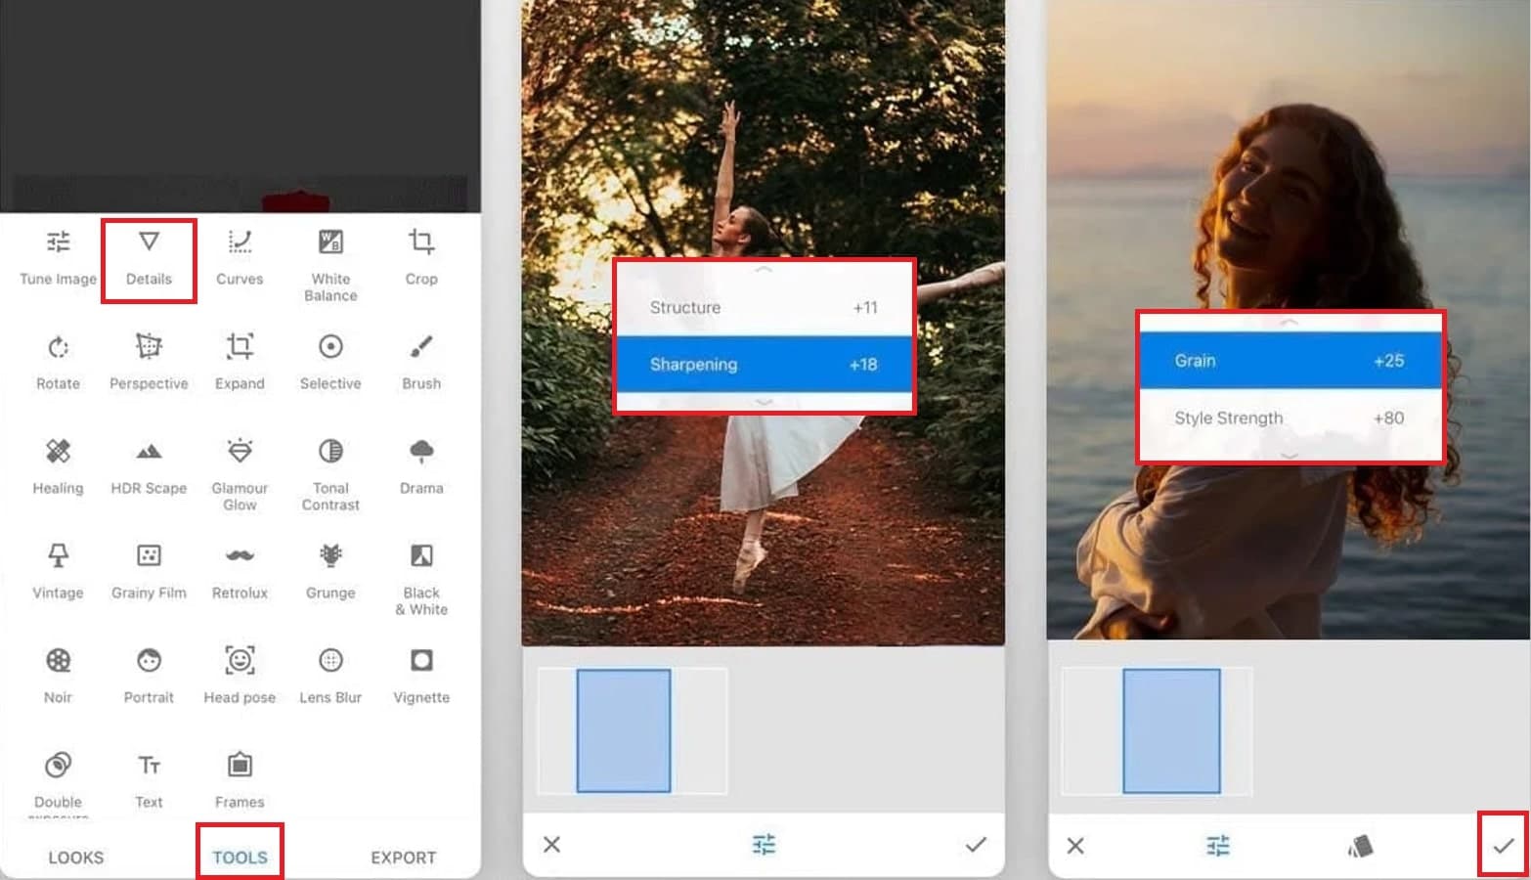Select the Style Strength option
Viewport: 1531px width, 880px height.
point(1290,418)
